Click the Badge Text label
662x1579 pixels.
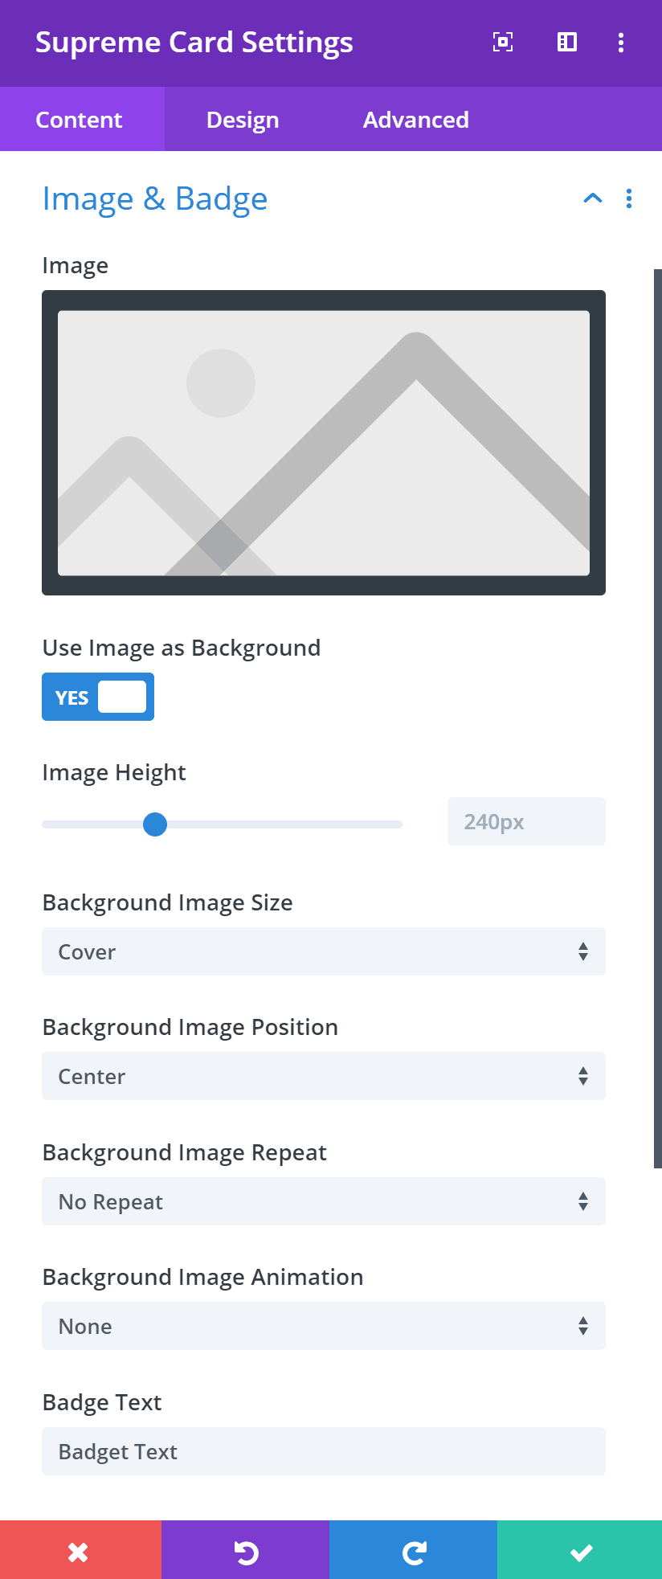coord(102,1402)
